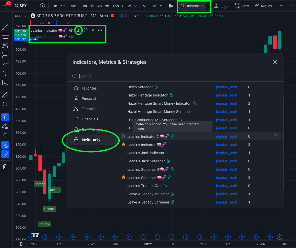This screenshot has height=248, width=296.
Task: Open chart settings gear at bottom left
Action: coord(21,244)
